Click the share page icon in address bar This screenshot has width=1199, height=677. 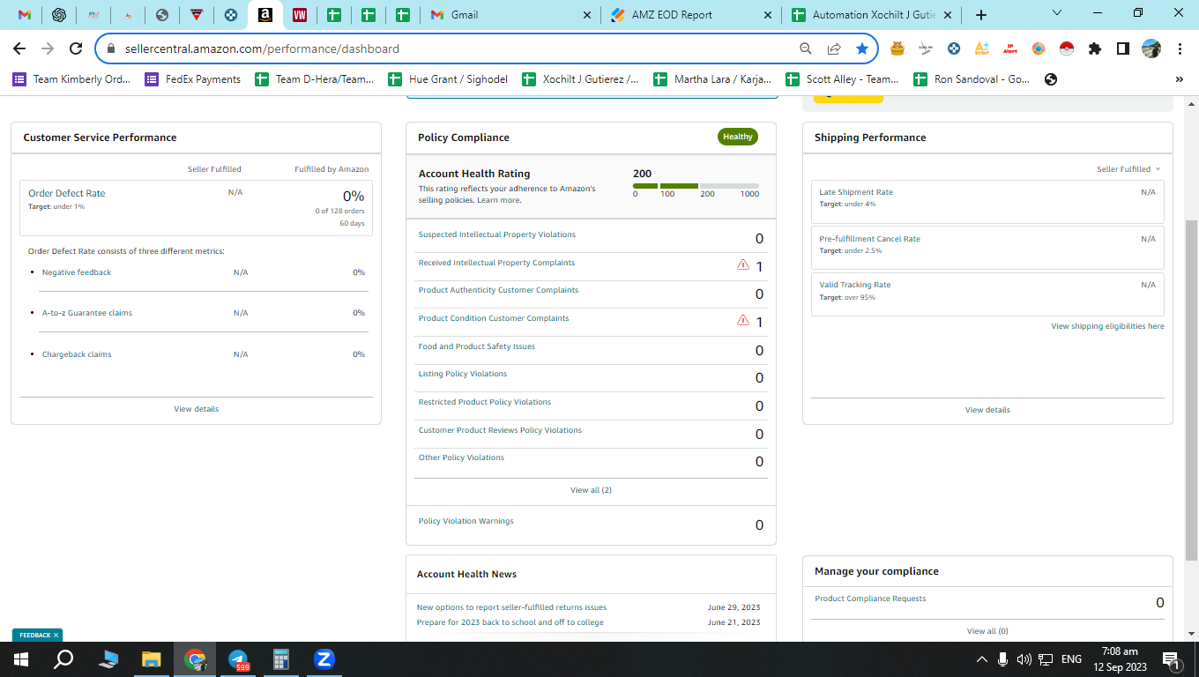(x=834, y=49)
